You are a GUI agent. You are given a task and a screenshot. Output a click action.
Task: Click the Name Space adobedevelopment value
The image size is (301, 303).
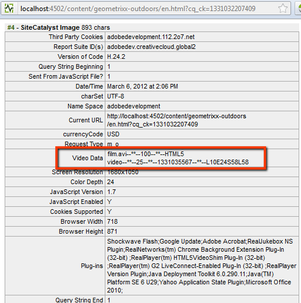pos(133,106)
